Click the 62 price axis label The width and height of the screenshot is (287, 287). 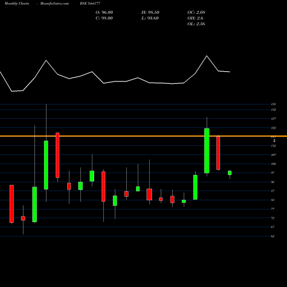[x=273, y=236]
